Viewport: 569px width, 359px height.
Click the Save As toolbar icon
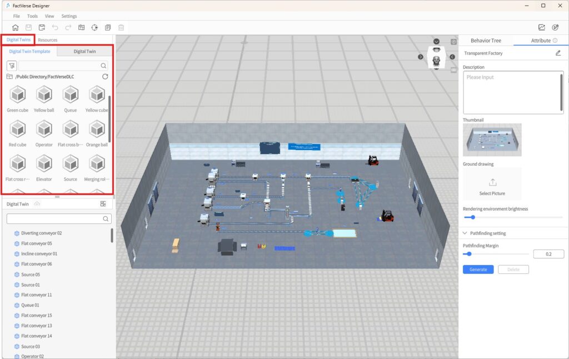click(42, 27)
